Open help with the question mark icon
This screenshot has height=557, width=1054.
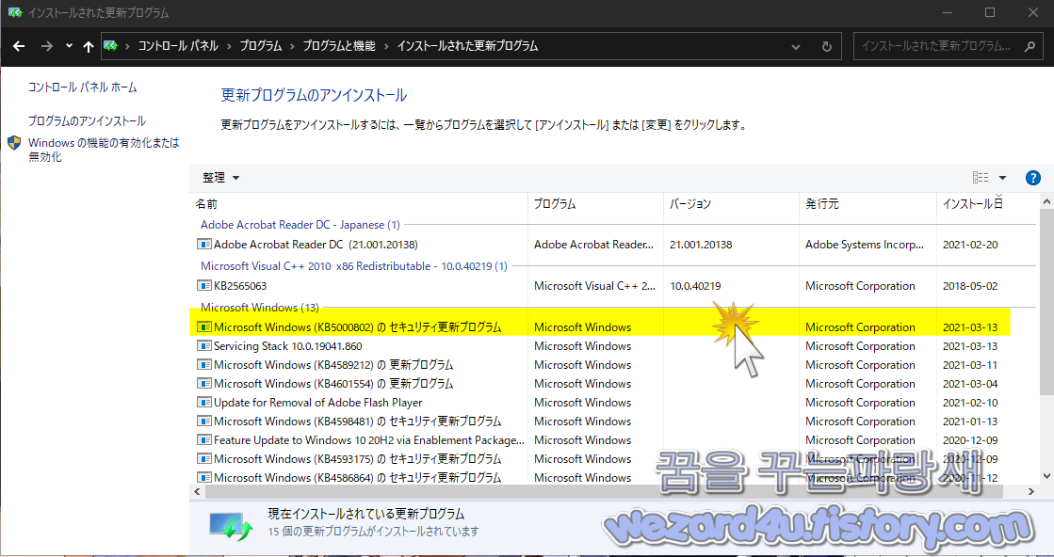click(1033, 178)
